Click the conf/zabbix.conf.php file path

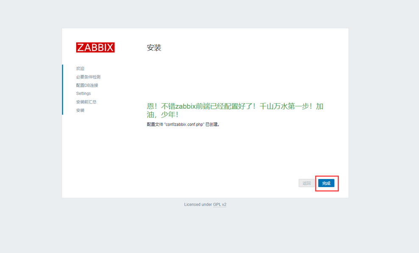point(180,125)
